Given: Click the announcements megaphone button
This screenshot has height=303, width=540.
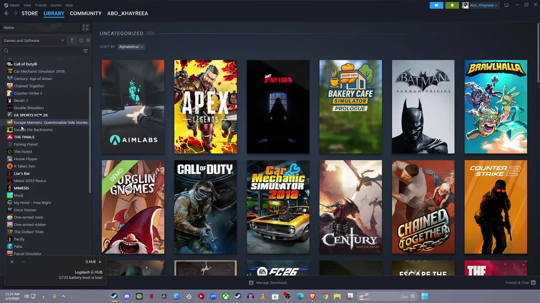Looking at the screenshot, I should (x=436, y=5).
